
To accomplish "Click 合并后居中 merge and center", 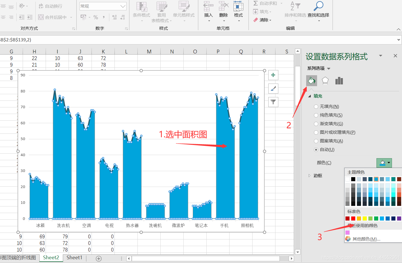I will tap(53, 17).
